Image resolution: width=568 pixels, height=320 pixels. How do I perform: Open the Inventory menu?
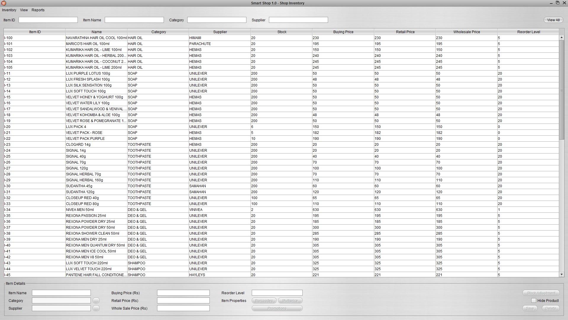9,10
